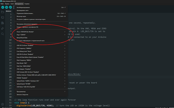Screen dimensions: 174x108
Task: Open the Правка menu
Action: pos(7,4)
